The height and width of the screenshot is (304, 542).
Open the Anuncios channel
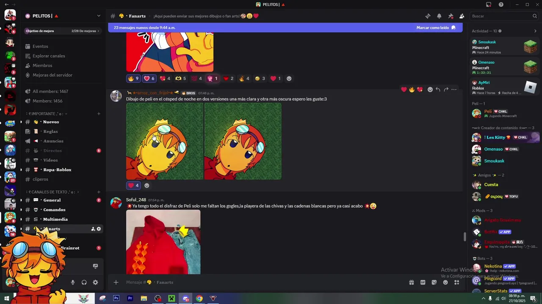pos(63,141)
